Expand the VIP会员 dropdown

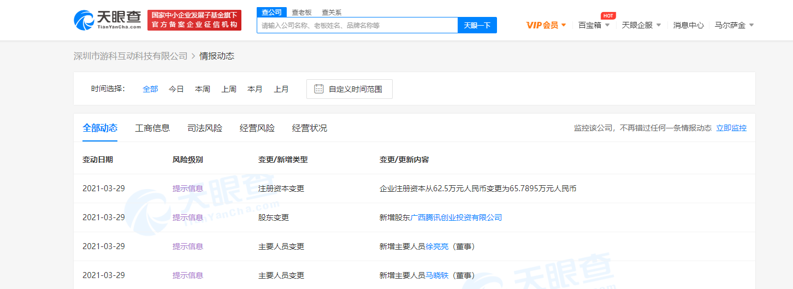[x=546, y=25]
